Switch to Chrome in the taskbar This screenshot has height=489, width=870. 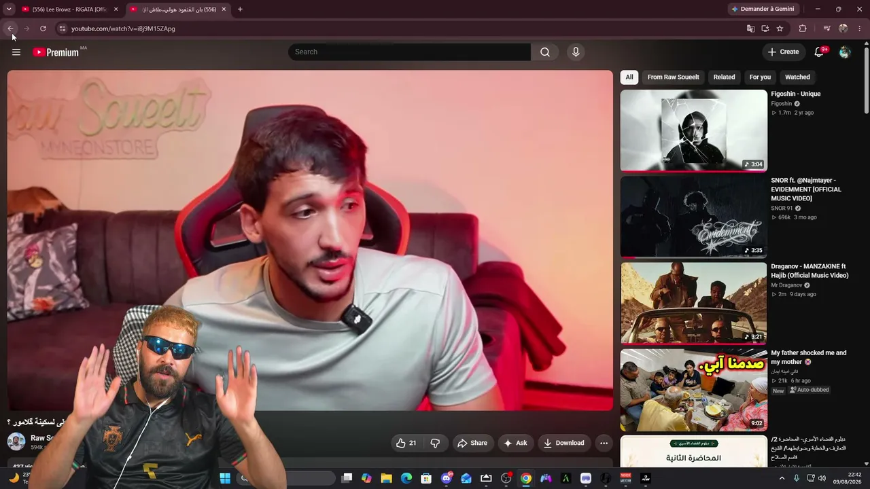click(526, 478)
